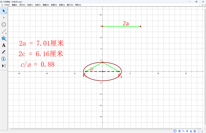
Task: Choose the Marker pen tool
Action: (x=4, y=52)
